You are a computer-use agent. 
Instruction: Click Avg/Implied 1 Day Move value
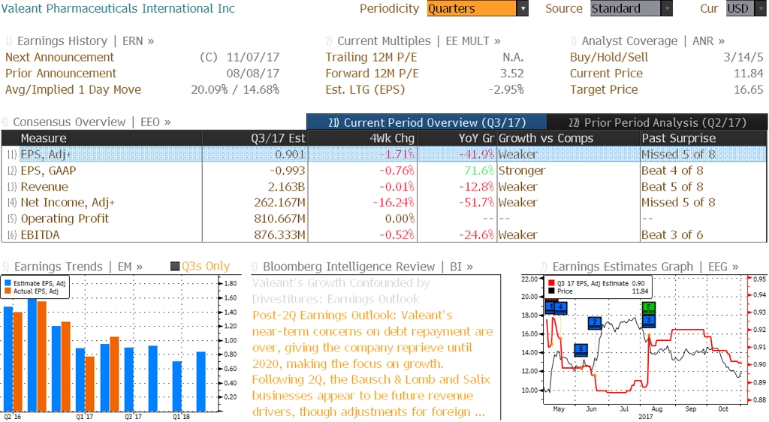[235, 89]
